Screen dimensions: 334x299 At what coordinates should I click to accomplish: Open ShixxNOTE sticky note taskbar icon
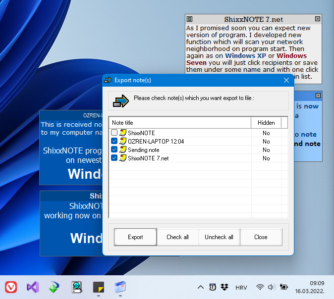(99, 287)
